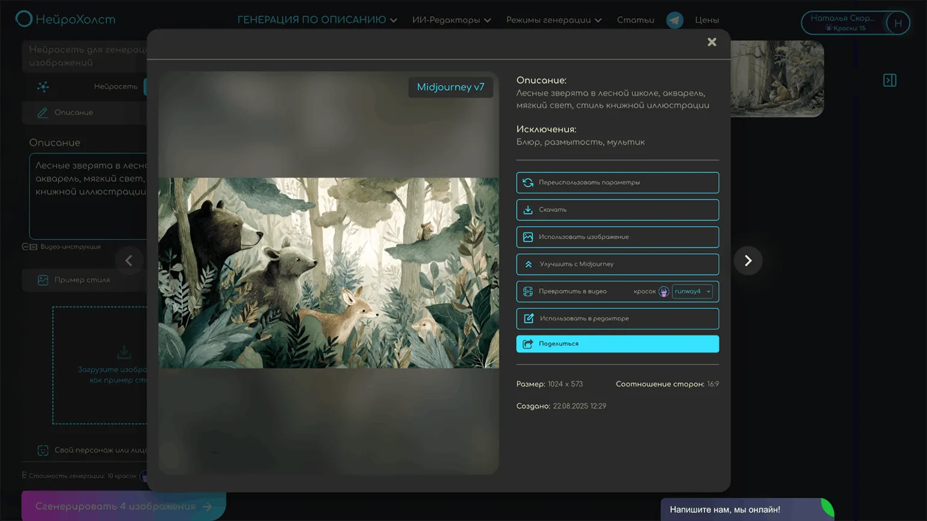Open Режимы генерации dropdown menu
This screenshot has width=927, height=521.
[x=553, y=20]
